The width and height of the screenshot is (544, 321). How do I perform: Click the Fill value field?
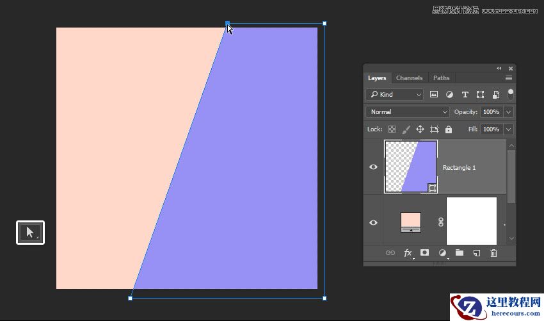(x=492, y=129)
